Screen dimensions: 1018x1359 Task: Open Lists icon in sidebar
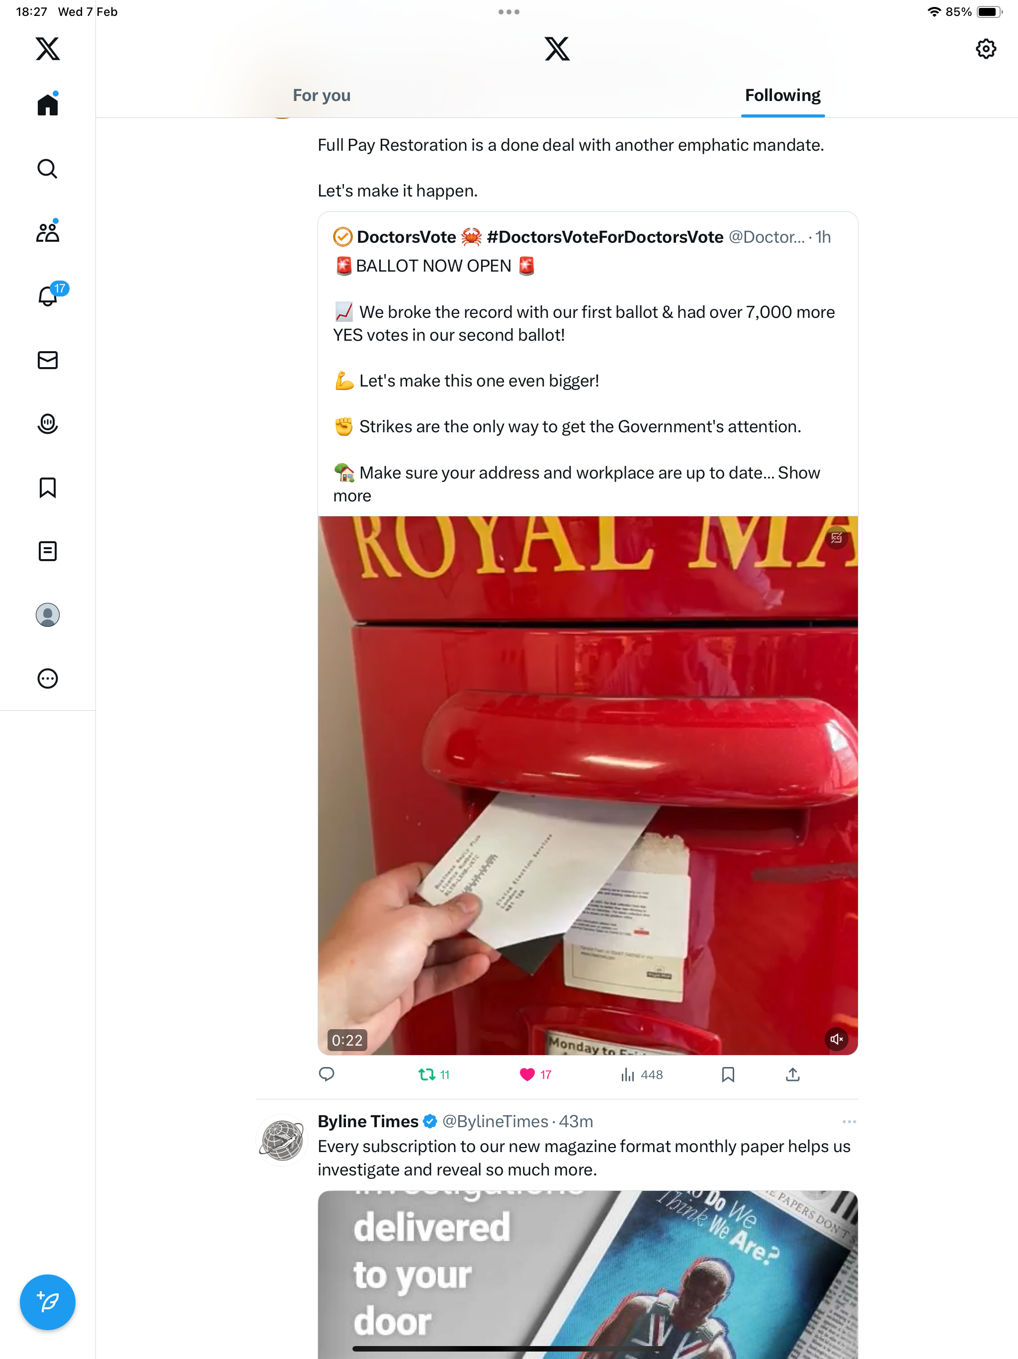pyautogui.click(x=47, y=551)
